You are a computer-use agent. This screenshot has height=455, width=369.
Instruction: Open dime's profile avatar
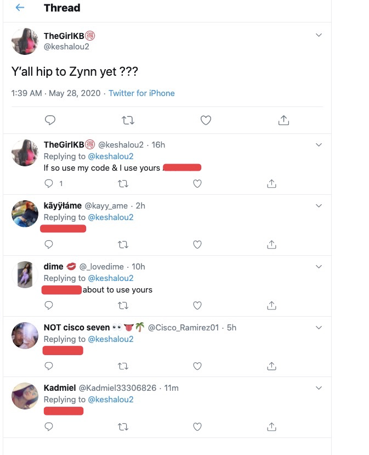25,274
